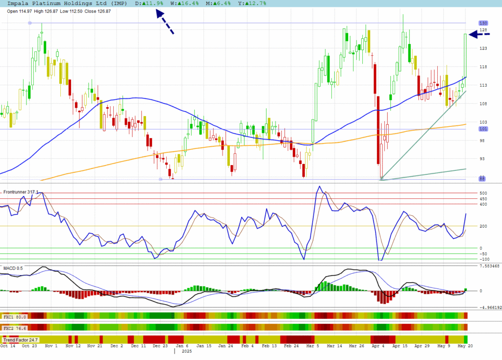Select the FXC2 76.6 heat strip label
This screenshot has height=360, width=502.
click(x=15, y=328)
